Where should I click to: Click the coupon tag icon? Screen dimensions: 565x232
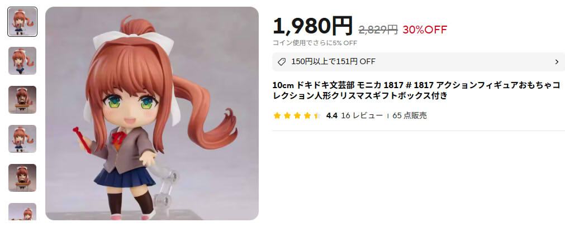tap(282, 62)
